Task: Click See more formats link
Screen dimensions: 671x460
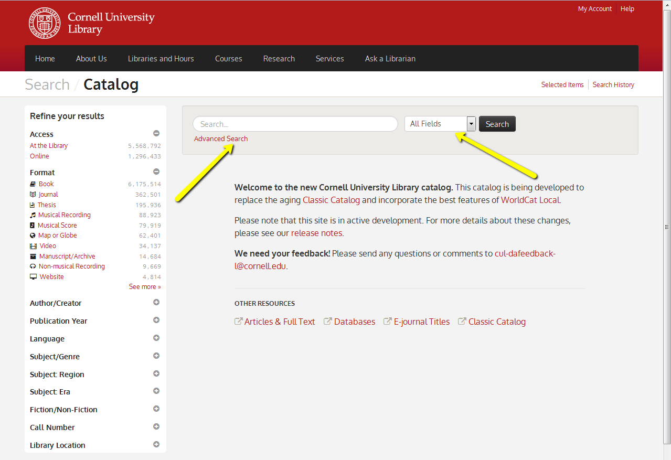Action: tap(145, 287)
